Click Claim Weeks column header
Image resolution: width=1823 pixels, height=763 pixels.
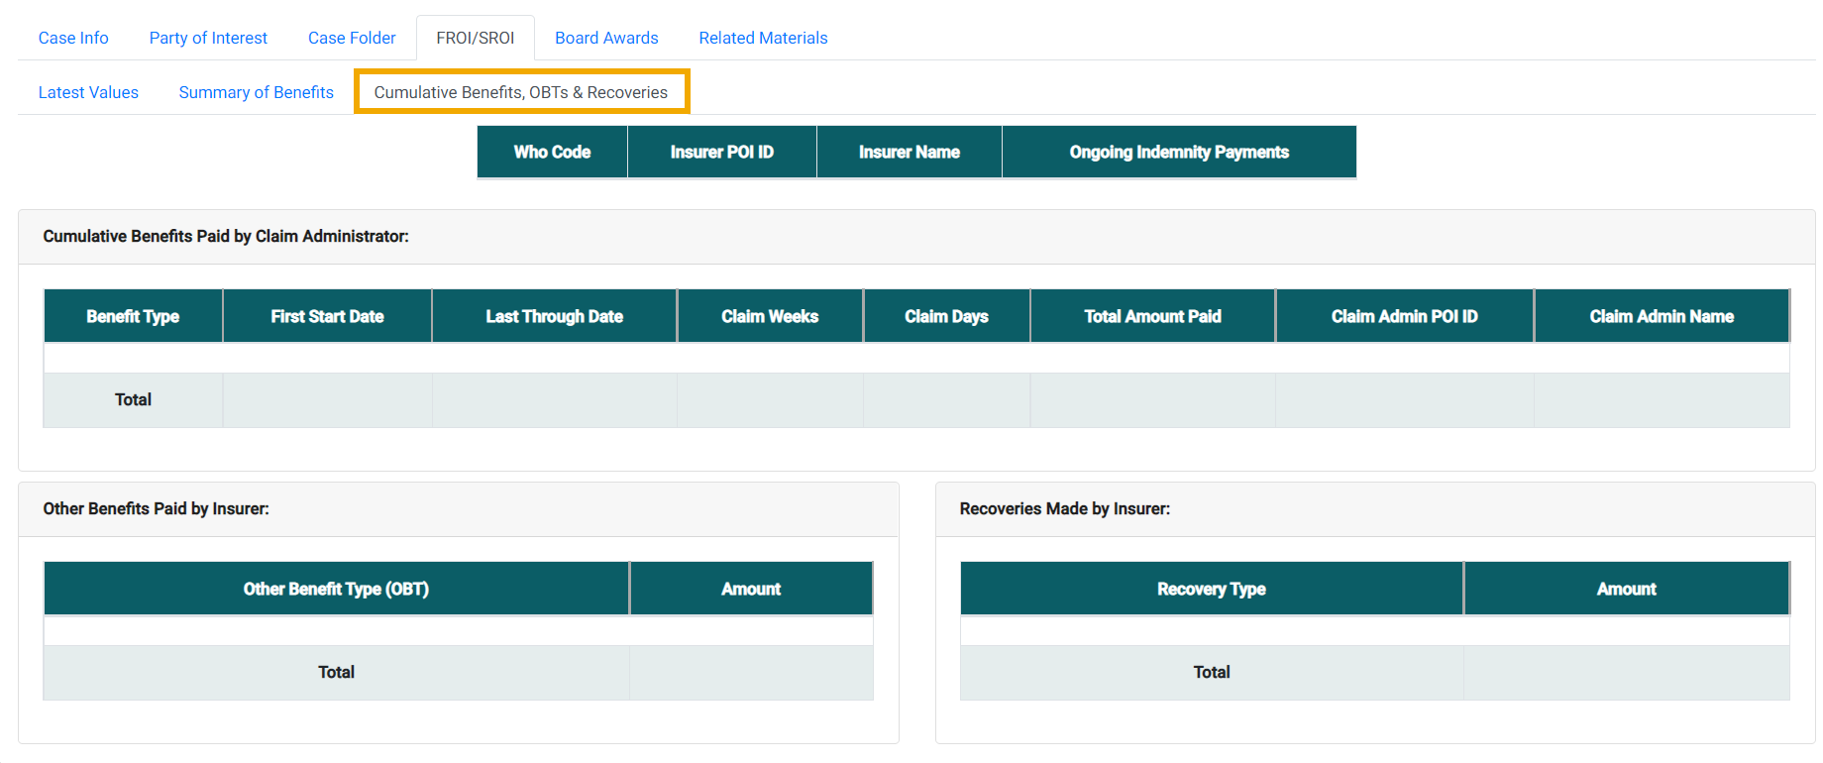tap(769, 316)
